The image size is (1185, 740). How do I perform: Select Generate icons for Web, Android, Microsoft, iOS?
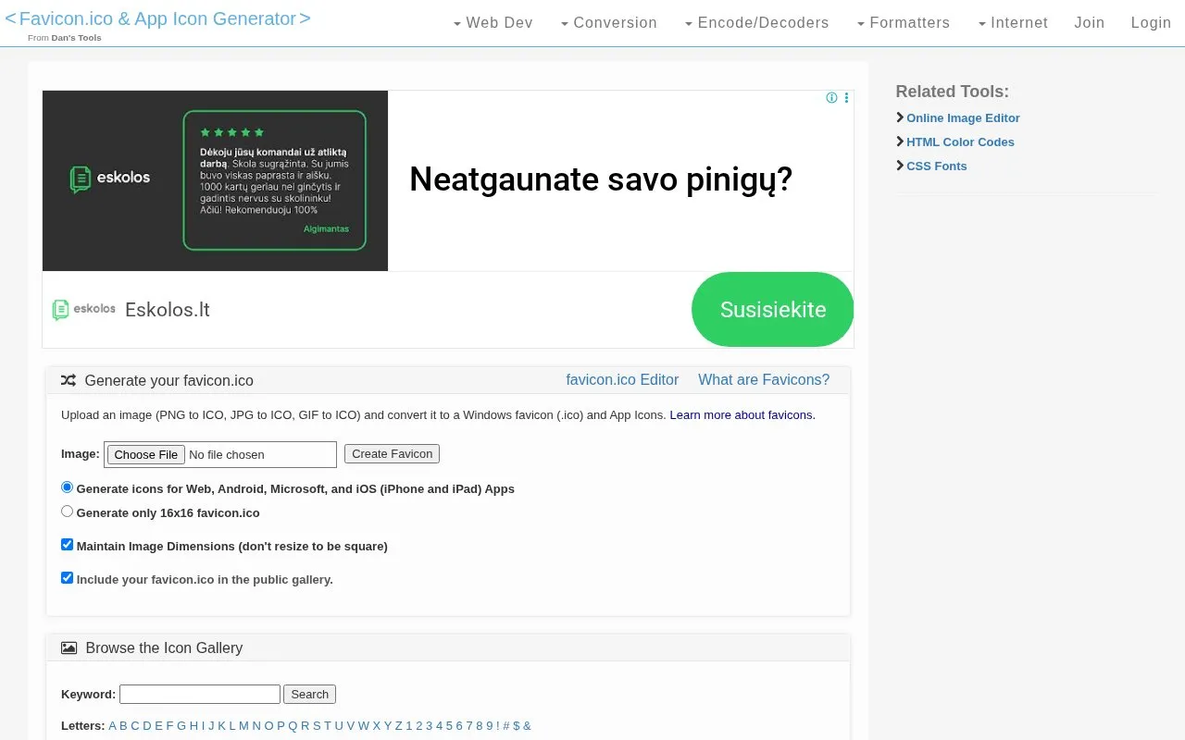pyautogui.click(x=67, y=487)
